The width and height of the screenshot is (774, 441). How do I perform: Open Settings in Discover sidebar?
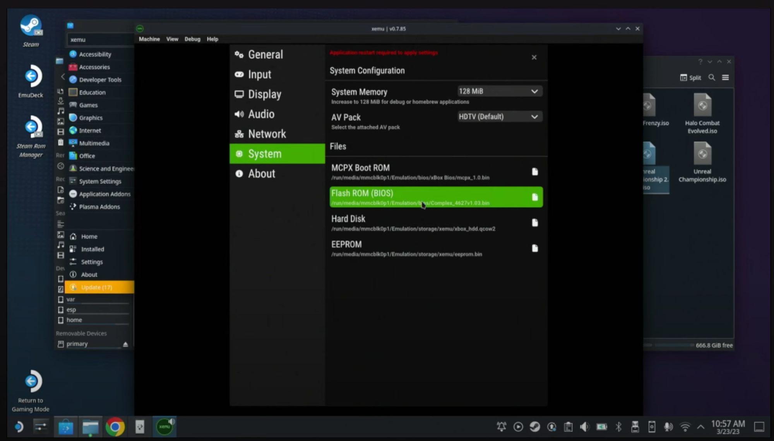(x=100, y=262)
